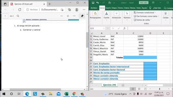Expand Dar formato como tabla dropdown
The image size is (173, 97).
click(x=158, y=16)
